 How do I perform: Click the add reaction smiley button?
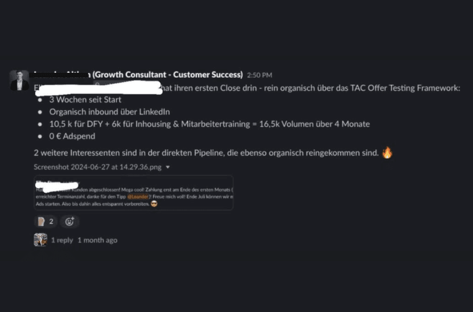70,222
